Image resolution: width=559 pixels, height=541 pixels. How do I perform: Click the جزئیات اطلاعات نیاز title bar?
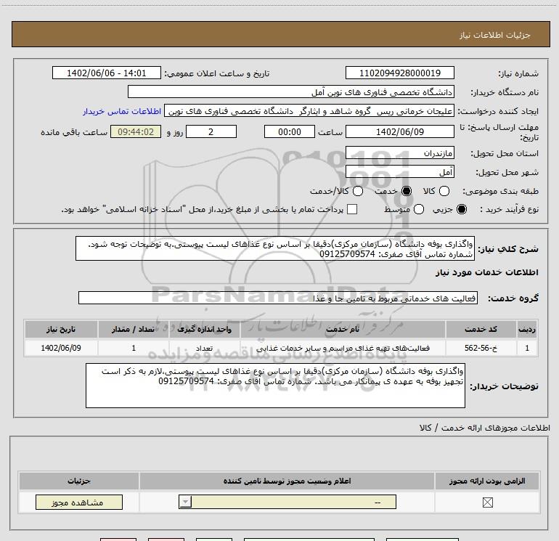coord(280,34)
